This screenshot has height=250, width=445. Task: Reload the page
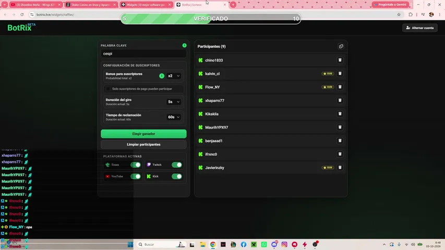click(x=22, y=15)
